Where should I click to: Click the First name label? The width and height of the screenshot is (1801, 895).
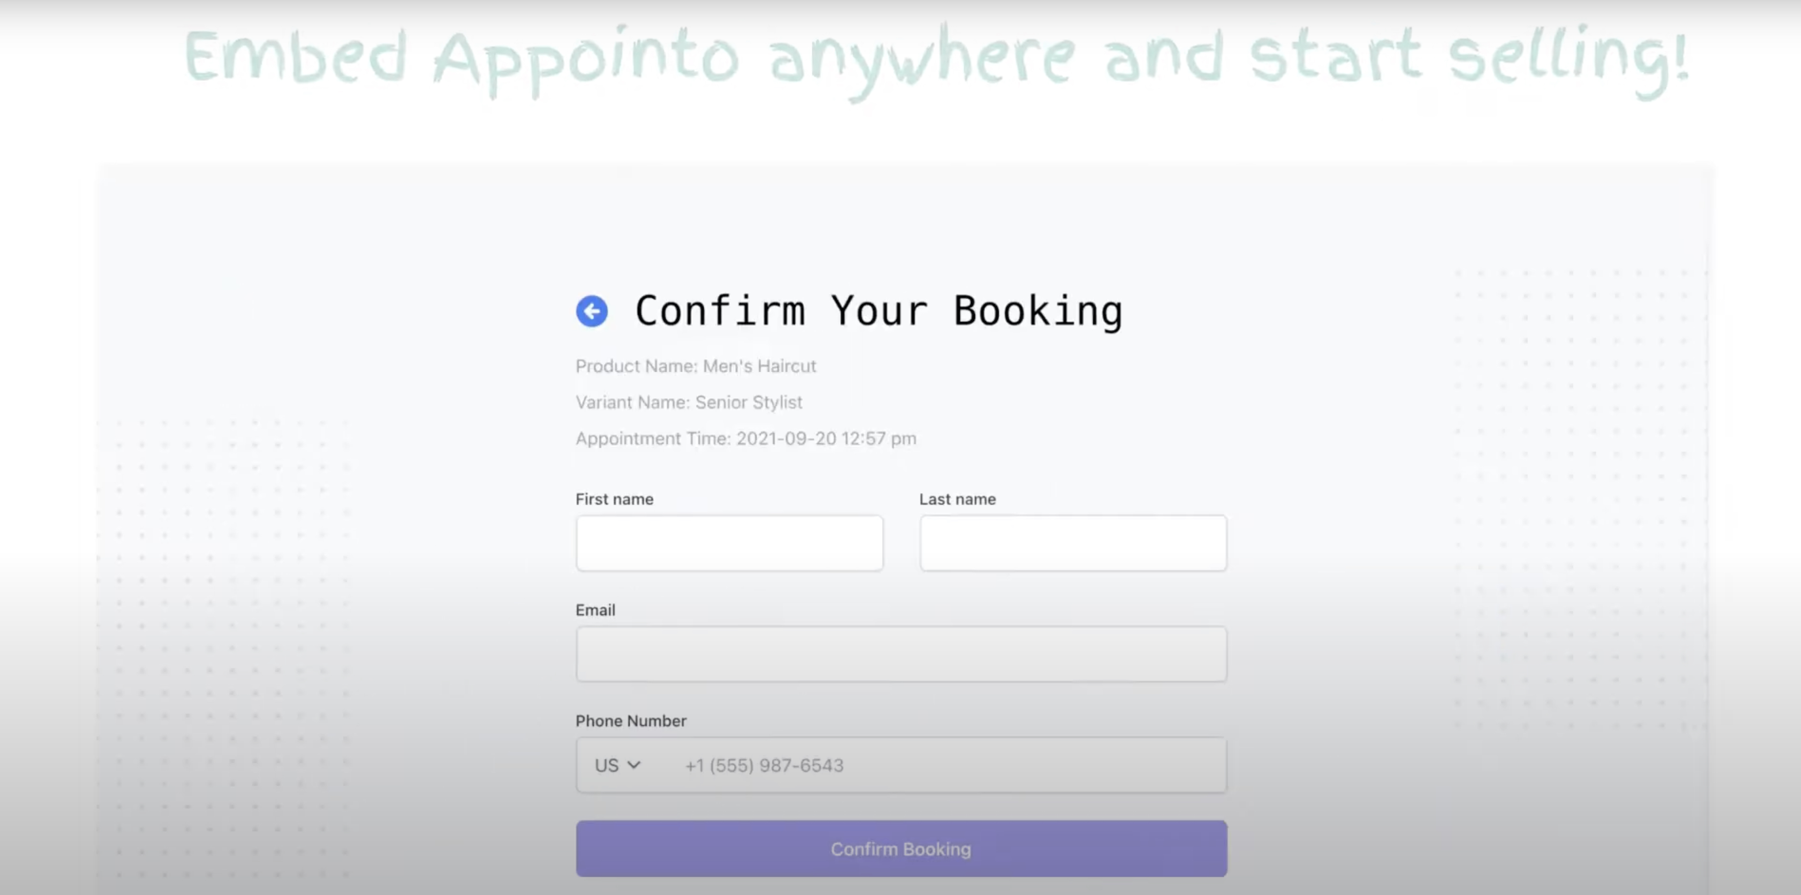coord(614,499)
